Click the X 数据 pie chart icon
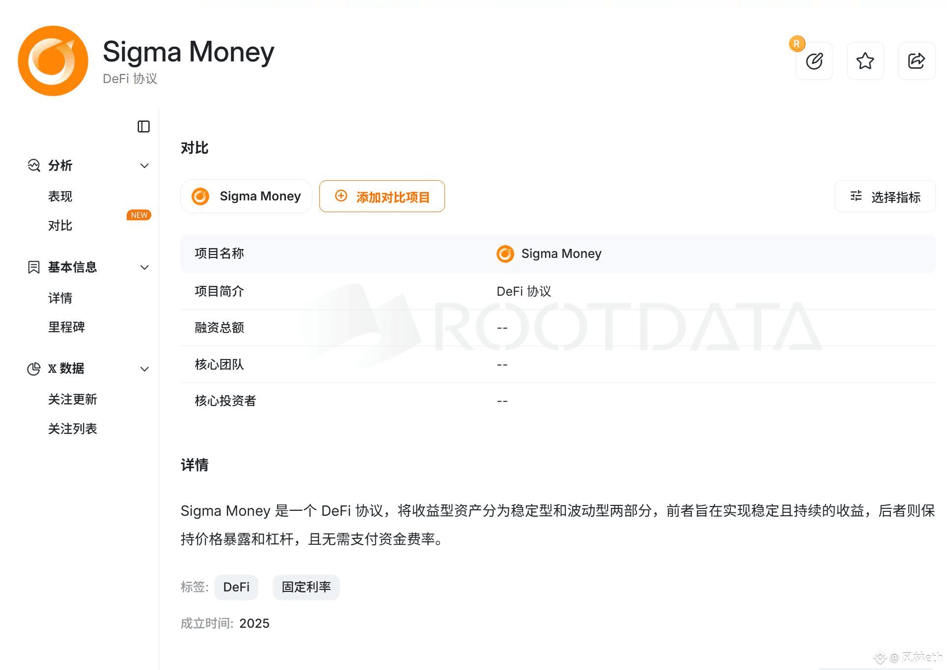The height and width of the screenshot is (670, 947). [34, 369]
